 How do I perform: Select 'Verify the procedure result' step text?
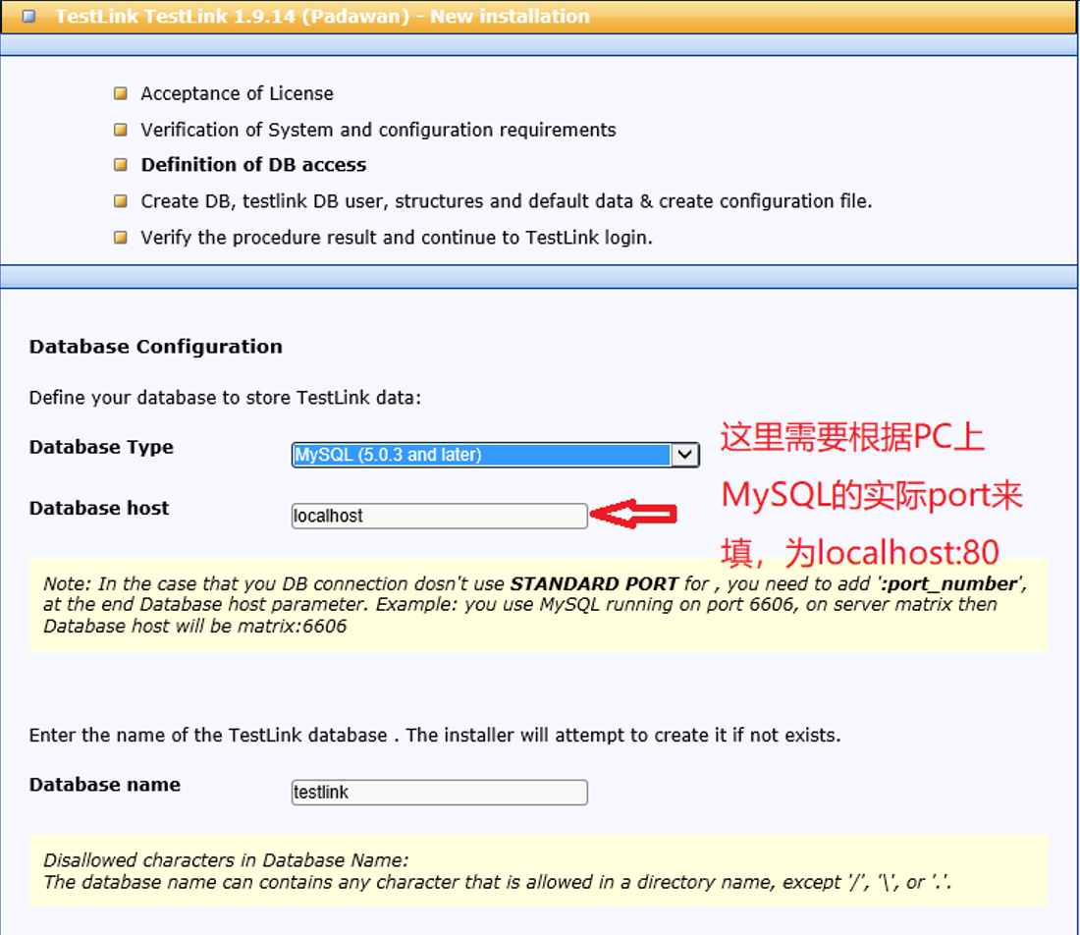point(397,238)
